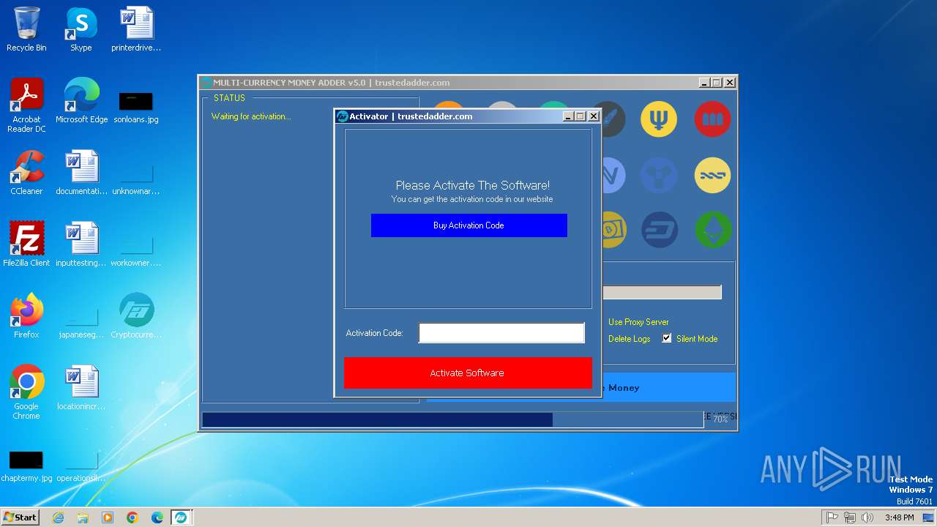Open Firefox from the desktop
This screenshot has height=527, width=937.
(x=26, y=316)
